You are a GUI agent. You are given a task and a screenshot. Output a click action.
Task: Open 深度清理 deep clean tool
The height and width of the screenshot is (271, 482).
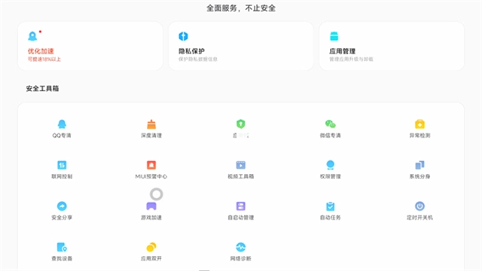click(x=151, y=129)
